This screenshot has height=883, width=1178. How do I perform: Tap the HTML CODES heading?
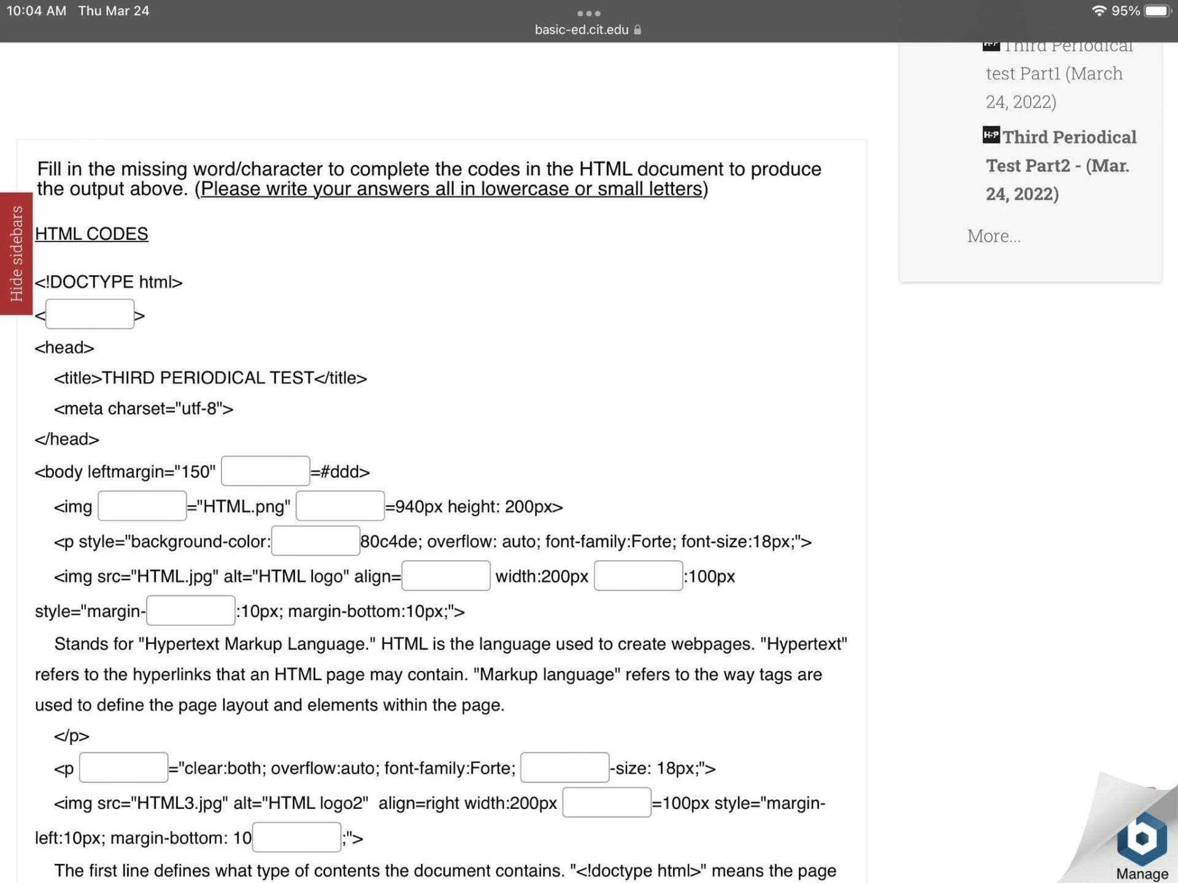(91, 234)
